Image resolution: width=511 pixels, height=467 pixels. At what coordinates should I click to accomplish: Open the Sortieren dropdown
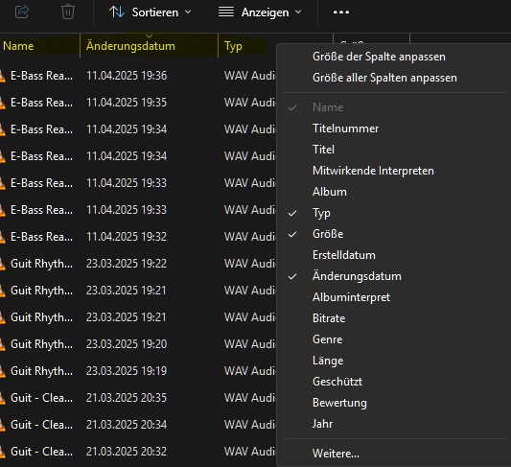151,12
